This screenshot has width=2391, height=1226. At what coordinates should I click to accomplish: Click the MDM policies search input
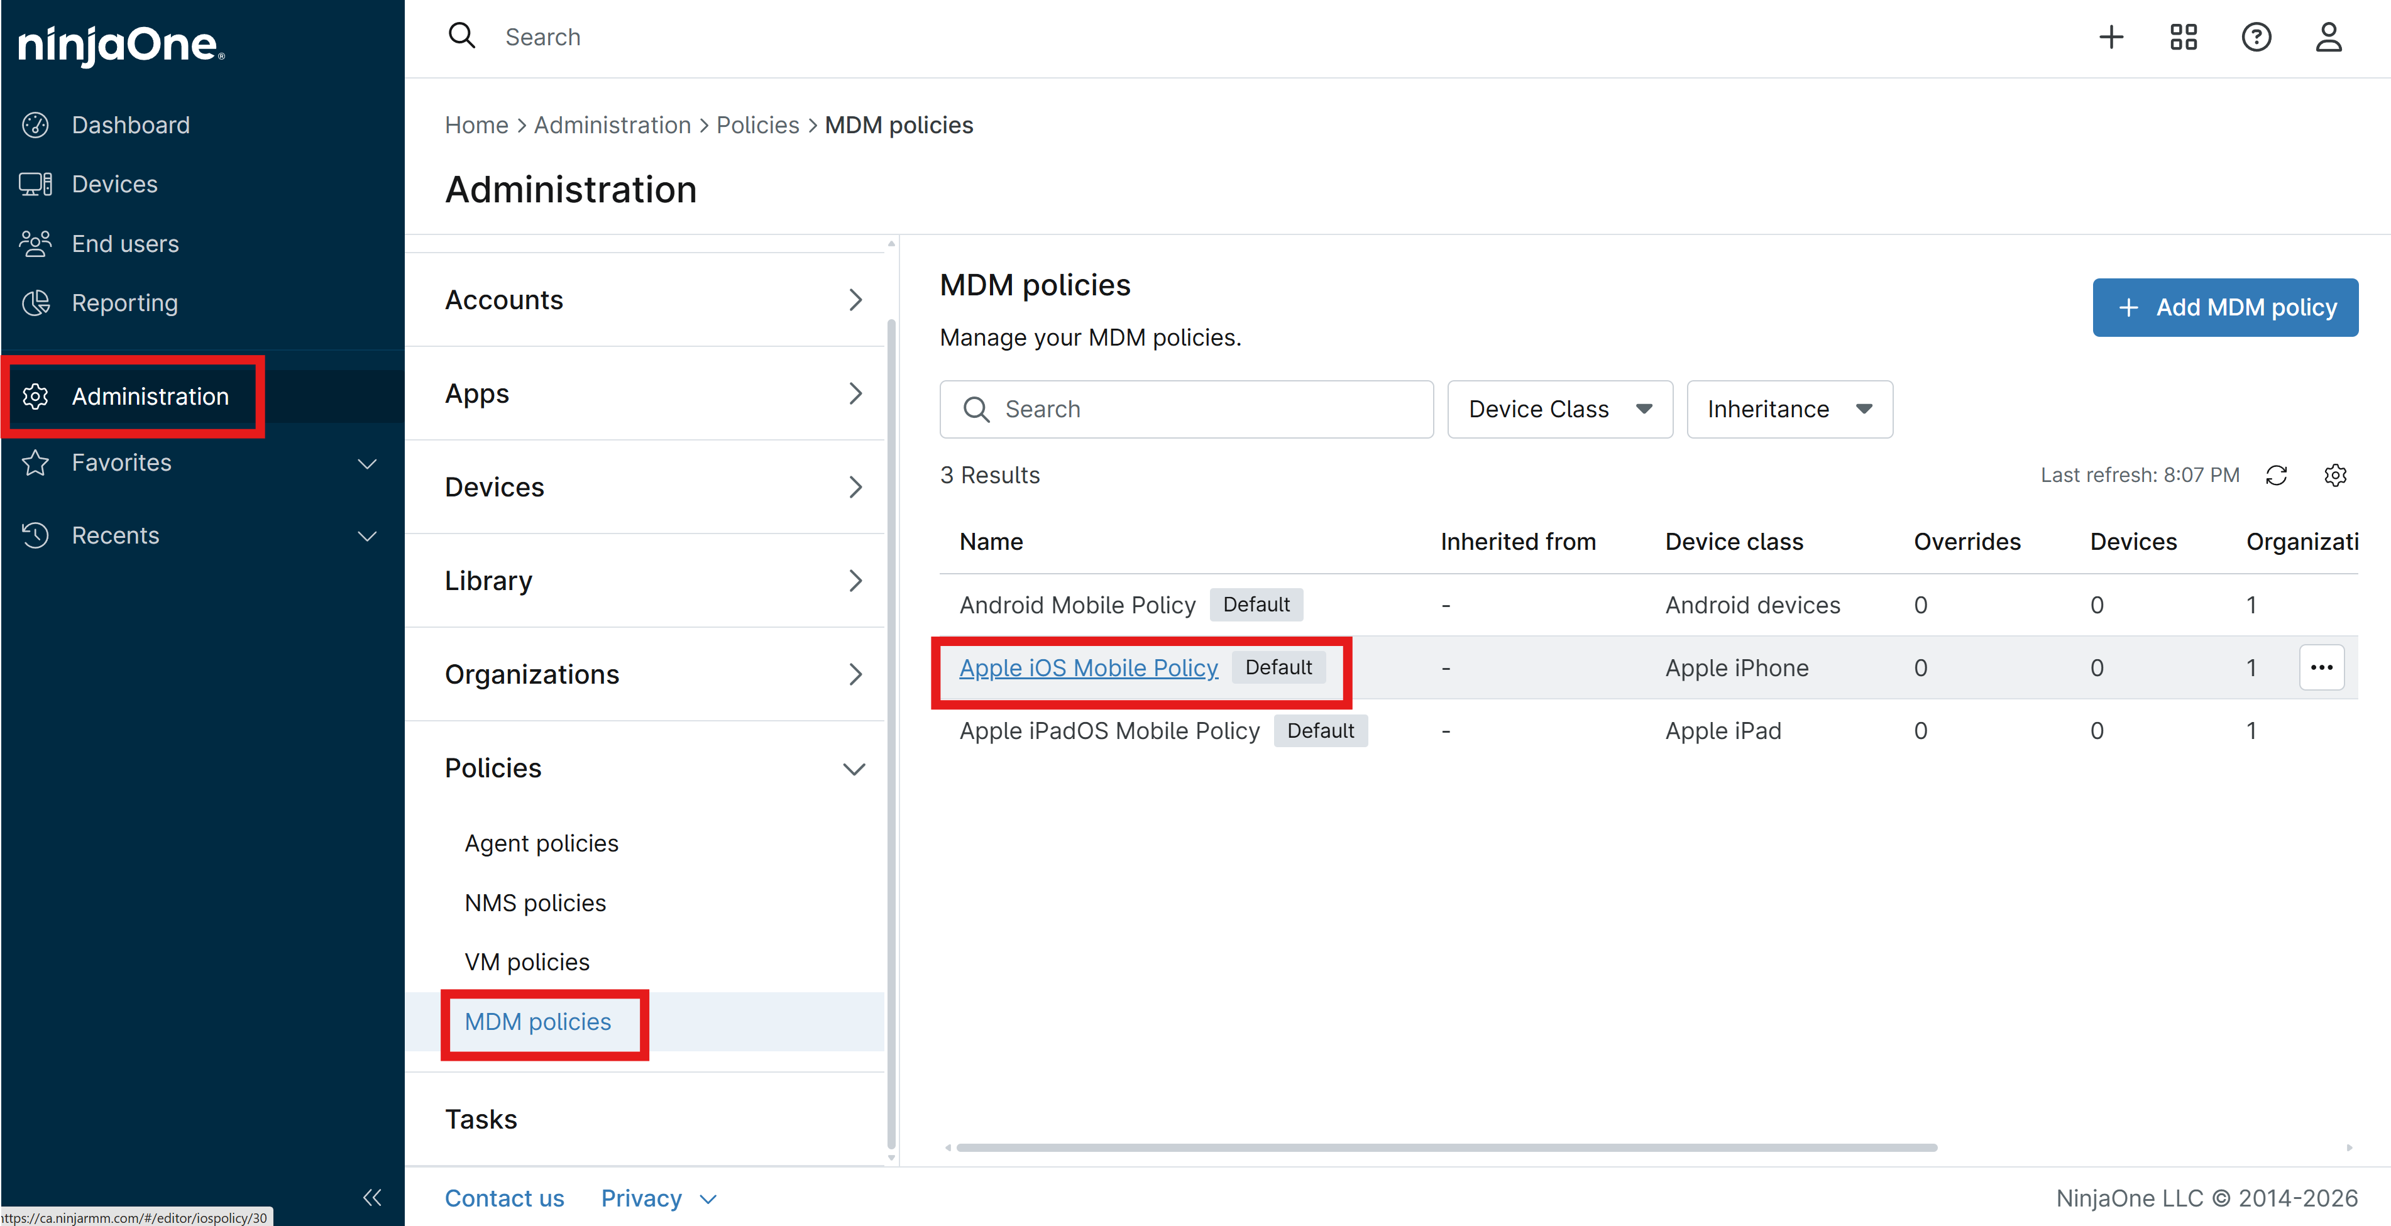click(1186, 409)
